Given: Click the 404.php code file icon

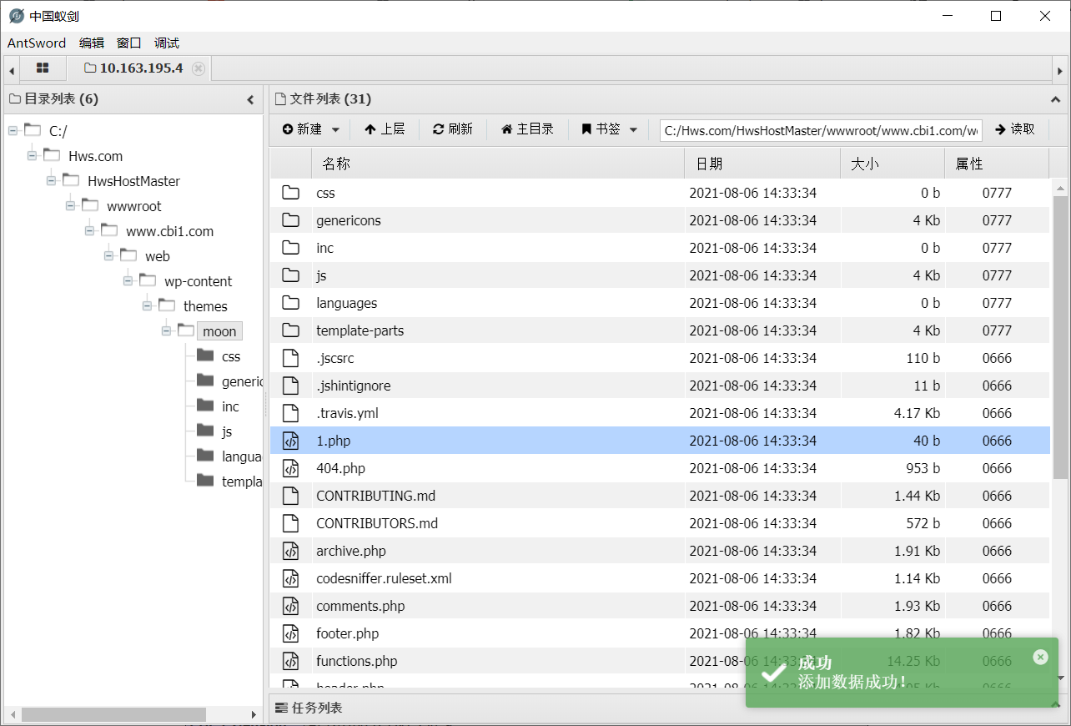Looking at the screenshot, I should coord(290,468).
